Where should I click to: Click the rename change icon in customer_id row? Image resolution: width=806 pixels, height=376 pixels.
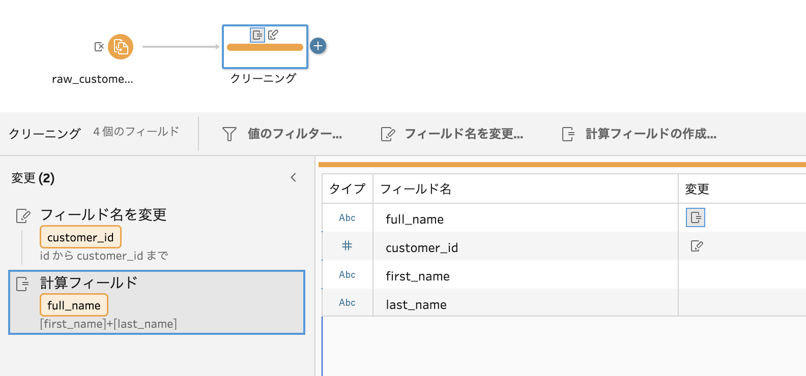tap(697, 246)
